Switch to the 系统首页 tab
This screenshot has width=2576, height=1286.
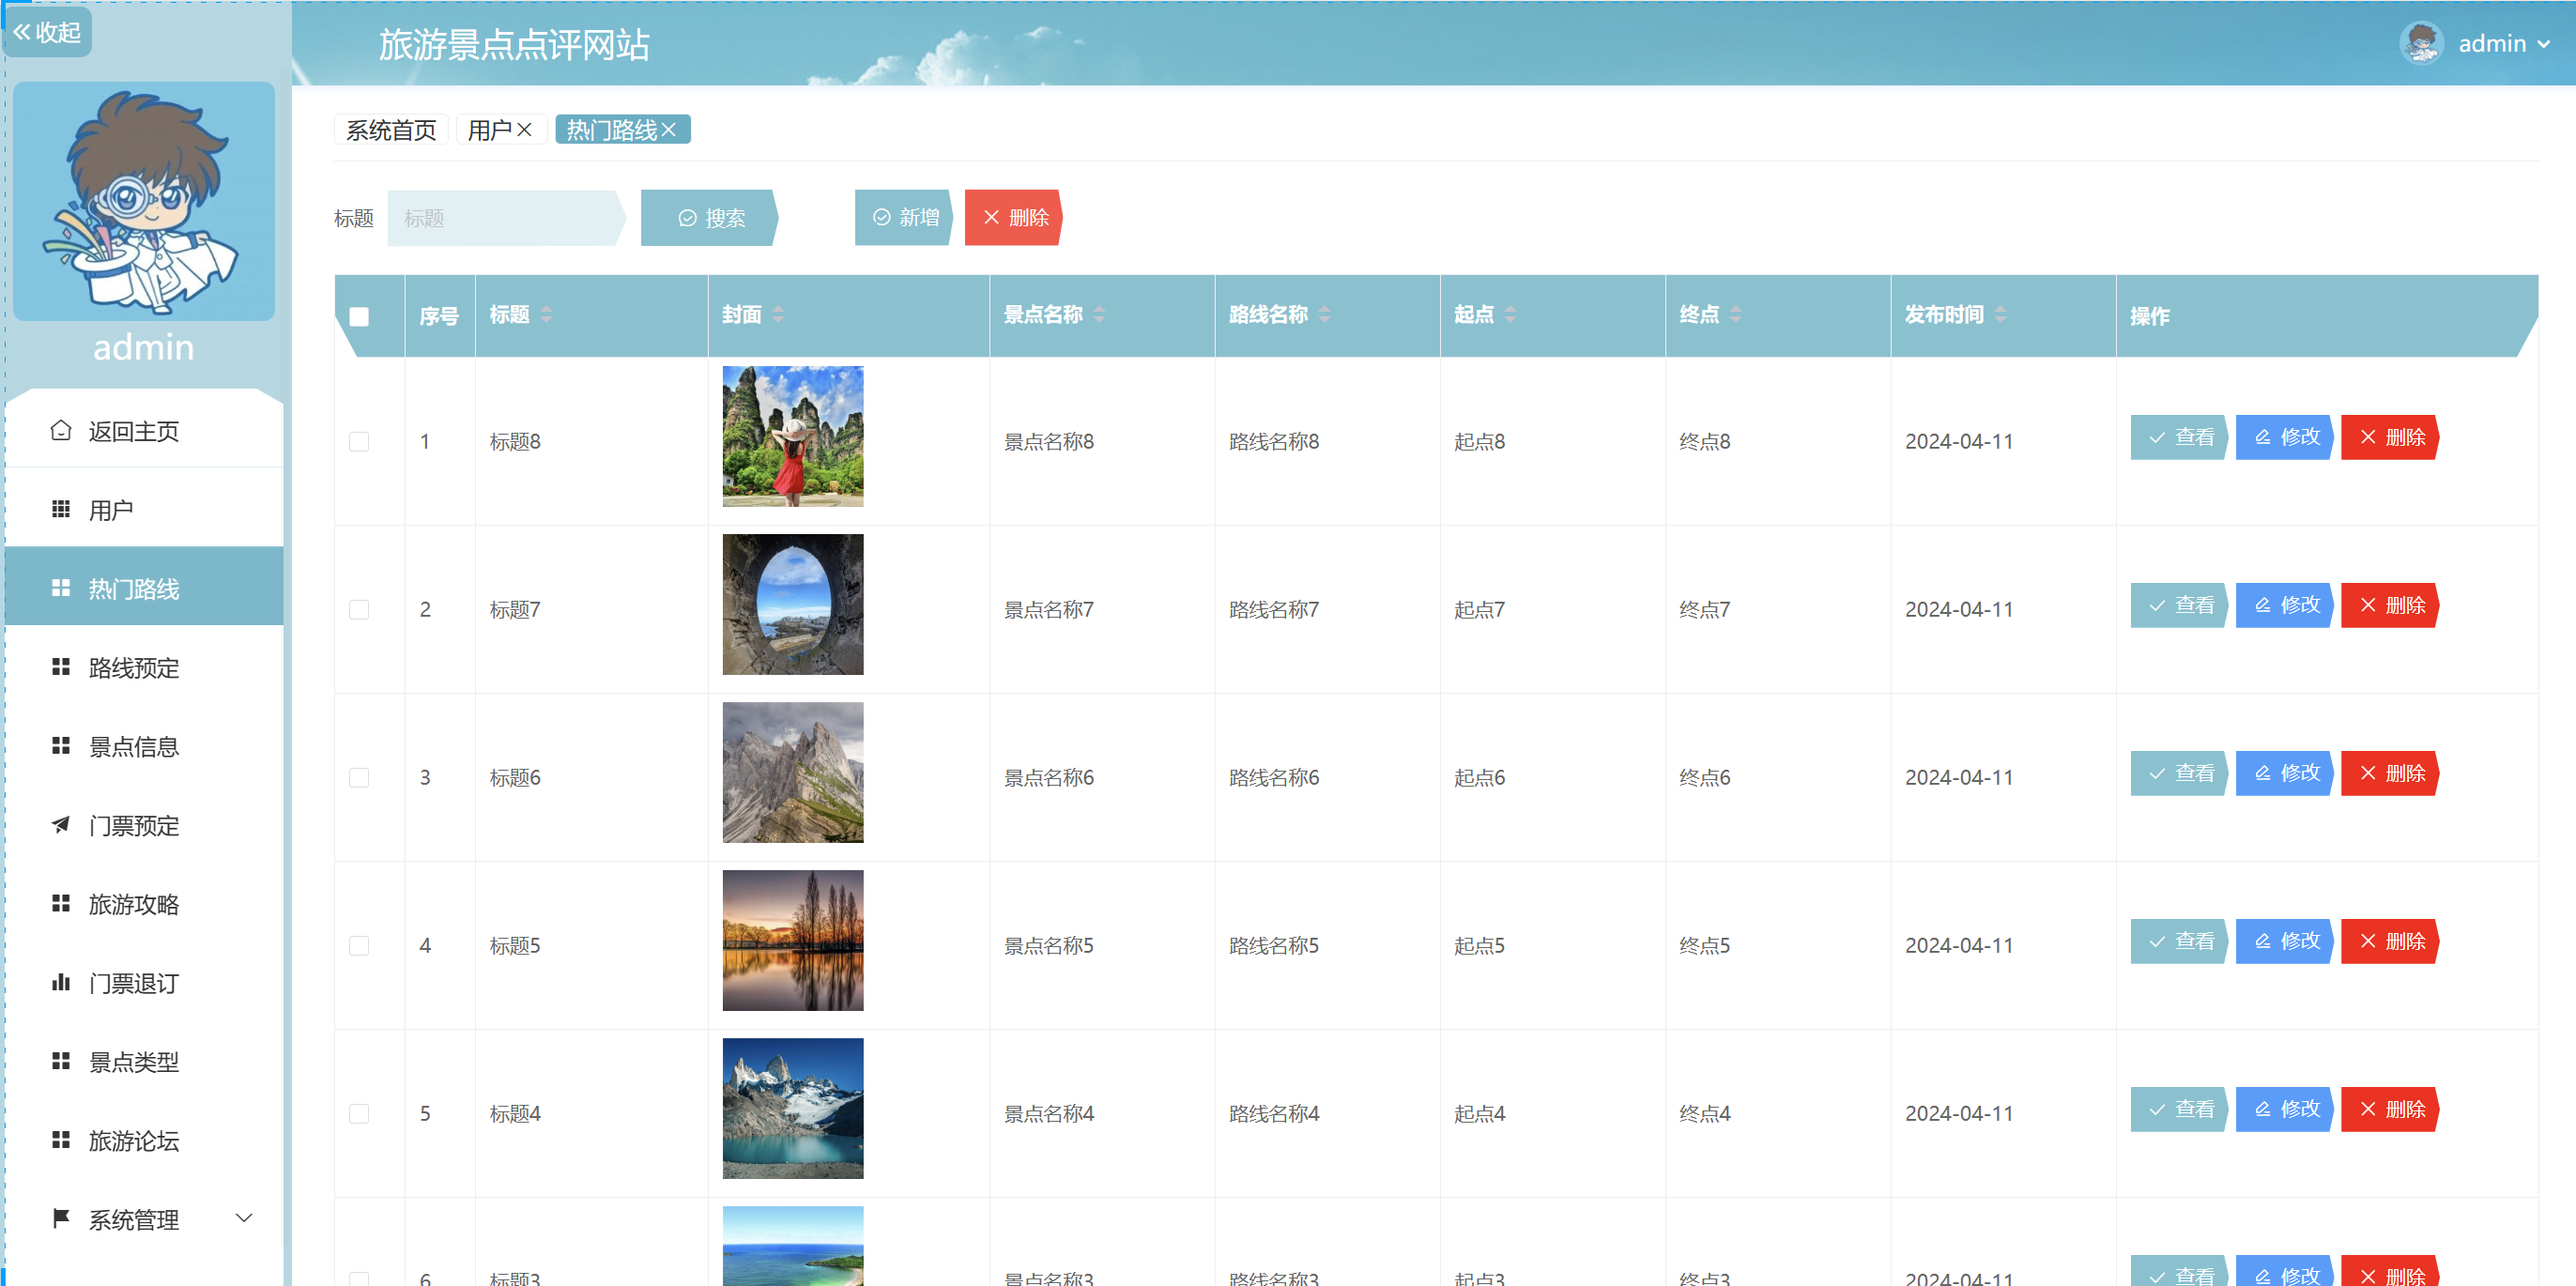tap(391, 130)
